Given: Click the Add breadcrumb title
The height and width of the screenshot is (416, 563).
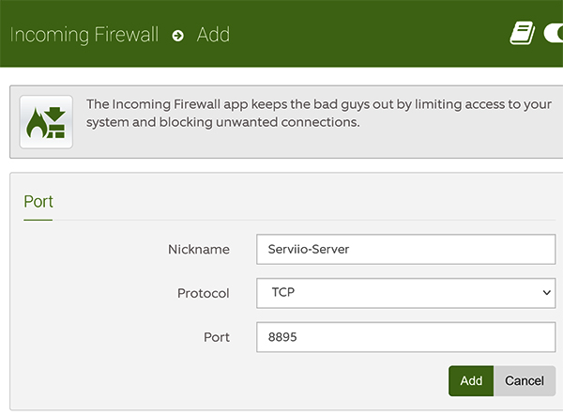Looking at the screenshot, I should (213, 35).
